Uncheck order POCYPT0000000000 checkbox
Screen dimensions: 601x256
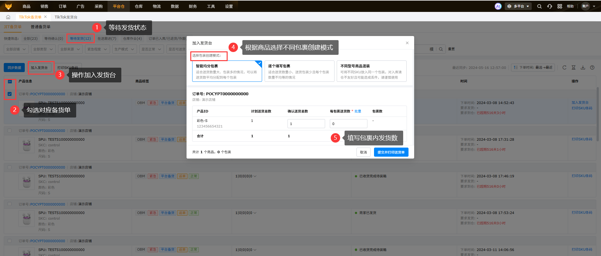10,94
